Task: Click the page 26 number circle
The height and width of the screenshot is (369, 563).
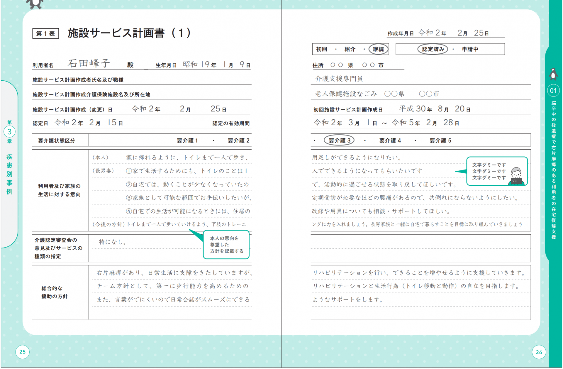Action: coord(539,352)
